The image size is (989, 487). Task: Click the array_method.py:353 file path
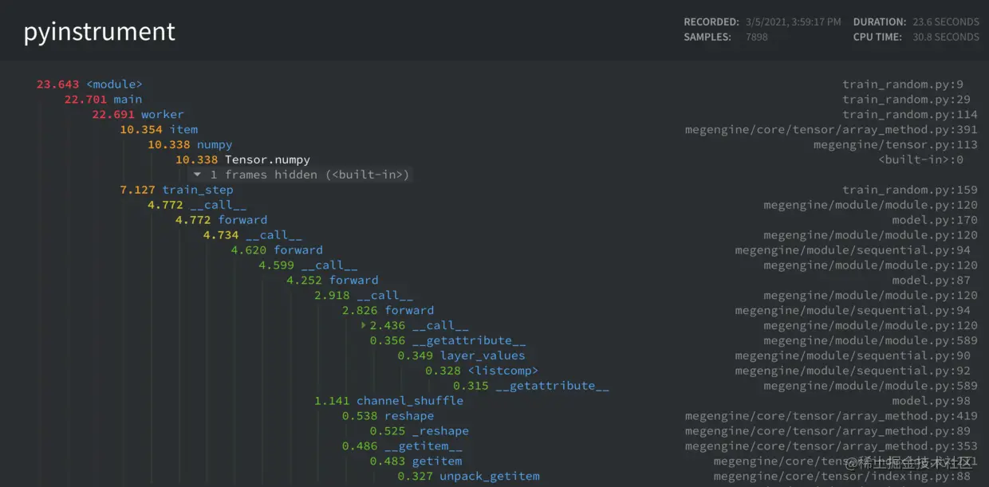click(x=831, y=447)
